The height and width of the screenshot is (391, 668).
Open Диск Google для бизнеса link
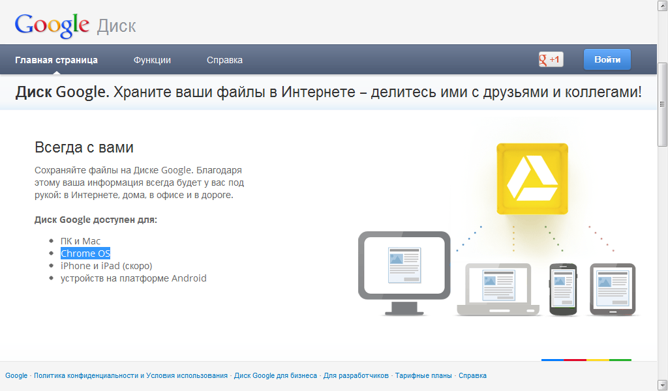tap(276, 375)
